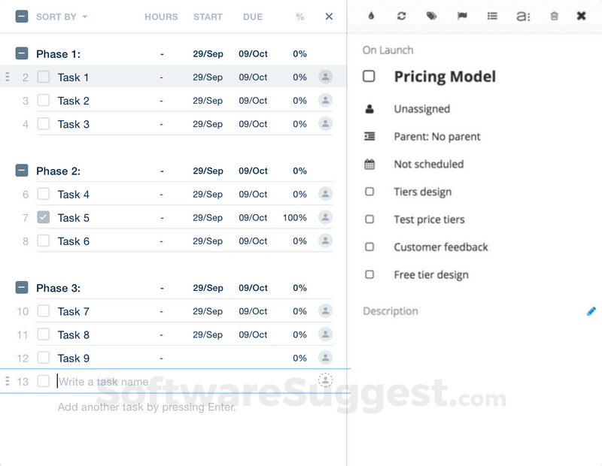Click the DUE column header

coord(253,17)
